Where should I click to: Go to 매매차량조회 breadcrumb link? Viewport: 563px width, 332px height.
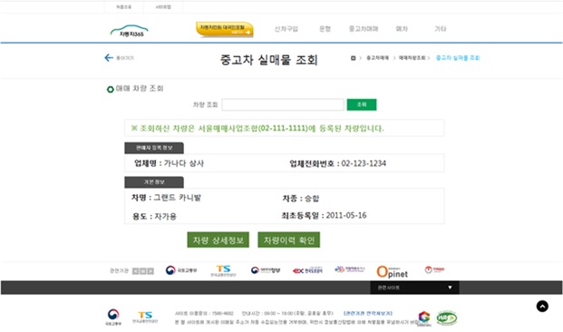pyautogui.click(x=412, y=58)
